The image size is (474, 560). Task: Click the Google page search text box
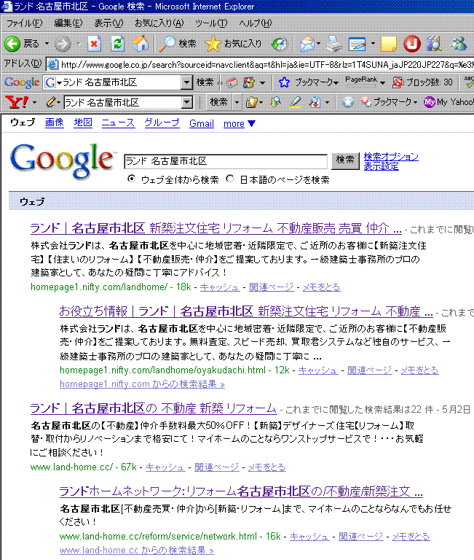point(226,161)
